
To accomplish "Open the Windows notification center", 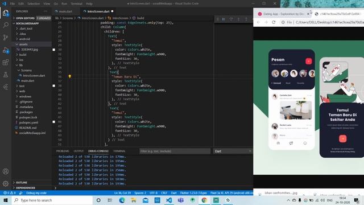I will tap(357, 200).
